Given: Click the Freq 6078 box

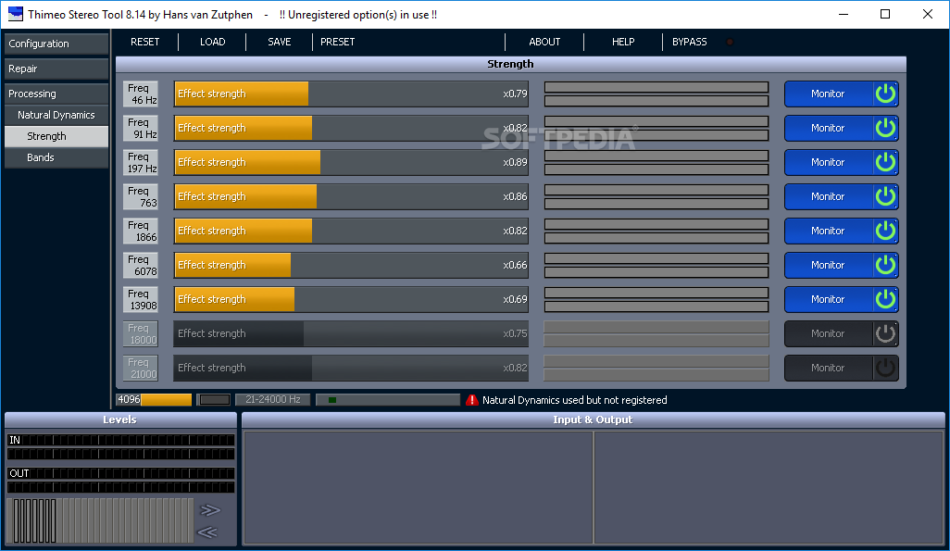Looking at the screenshot, I should (141, 265).
